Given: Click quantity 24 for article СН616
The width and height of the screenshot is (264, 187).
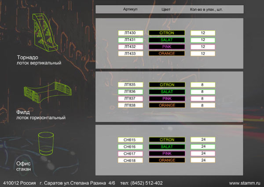Looking at the screenshot, I should coord(203,147).
